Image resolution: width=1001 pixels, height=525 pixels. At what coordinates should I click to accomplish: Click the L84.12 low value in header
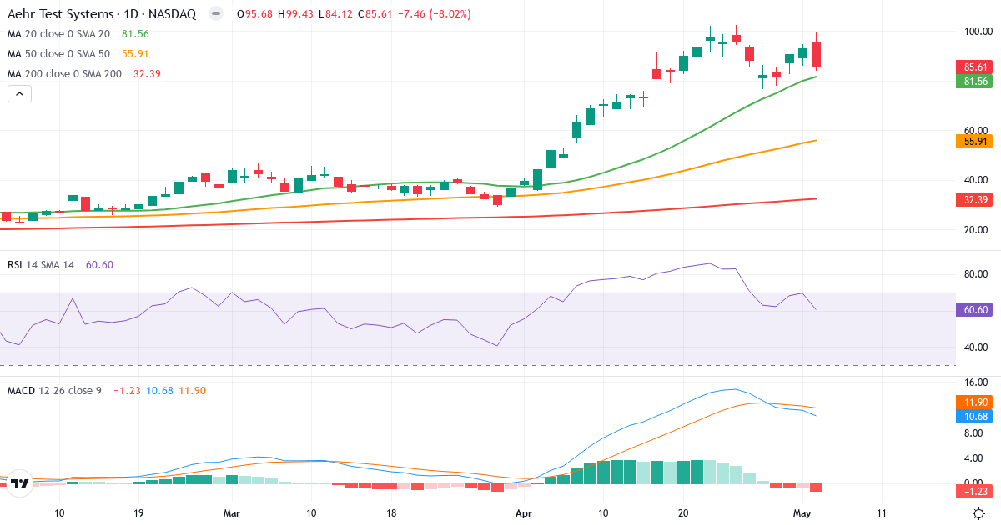337,14
